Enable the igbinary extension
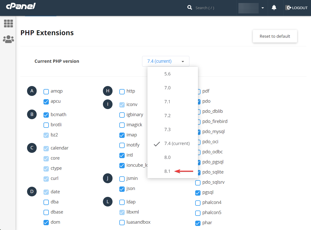The width and height of the screenshot is (311, 230). [122, 115]
